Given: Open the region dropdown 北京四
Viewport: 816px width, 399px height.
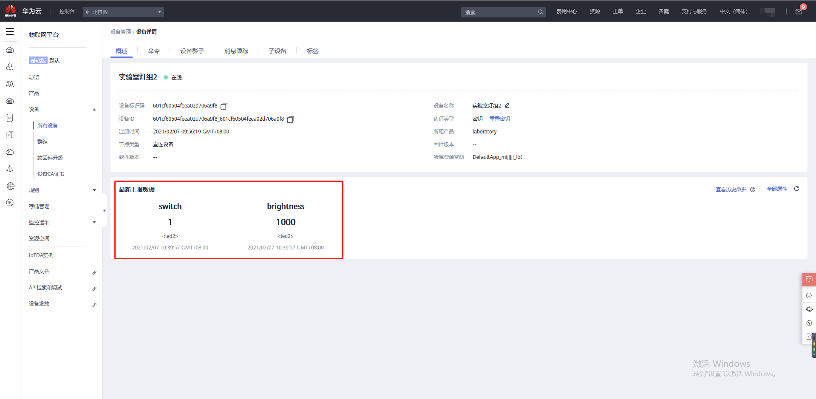Looking at the screenshot, I should (124, 12).
